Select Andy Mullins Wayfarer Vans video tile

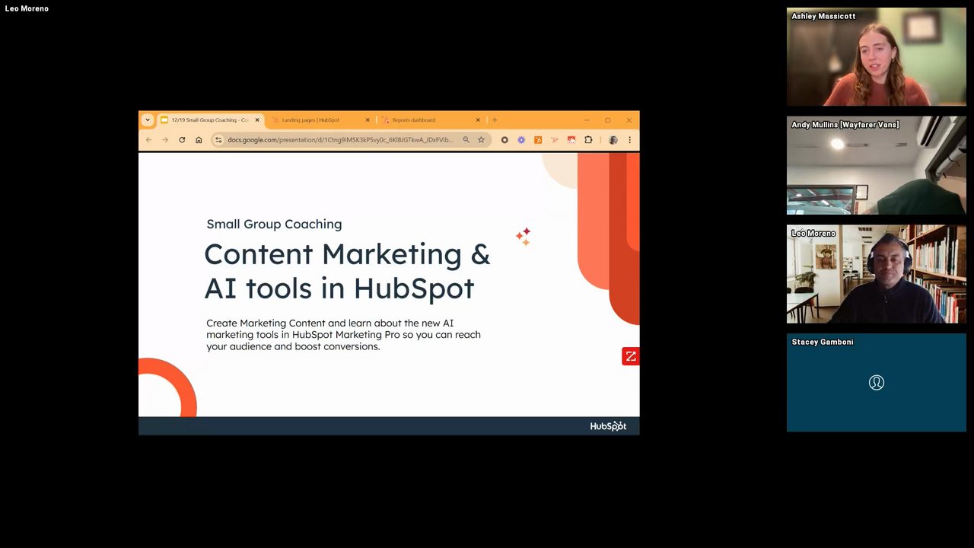tap(877, 165)
